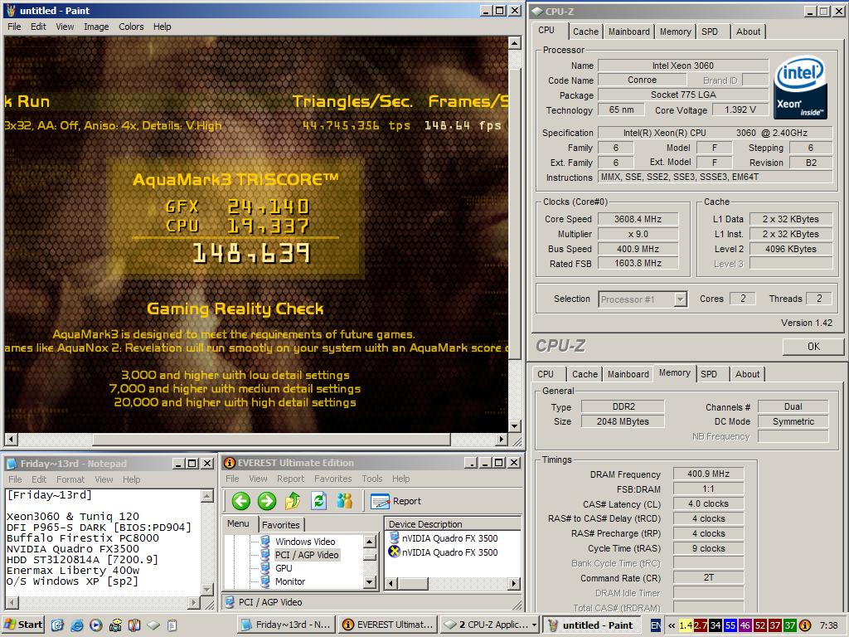Screen dimensions: 849x637
Task: Open Cache tab in top CPU-Z window
Action: click(x=585, y=32)
